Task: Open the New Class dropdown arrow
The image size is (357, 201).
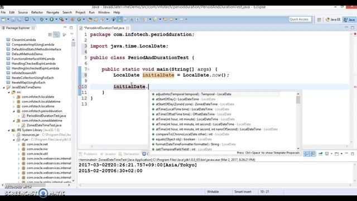Action: [84, 20]
